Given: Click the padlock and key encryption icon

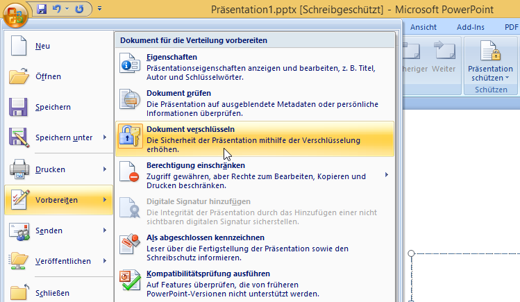Looking at the screenshot, I should 131,135.
